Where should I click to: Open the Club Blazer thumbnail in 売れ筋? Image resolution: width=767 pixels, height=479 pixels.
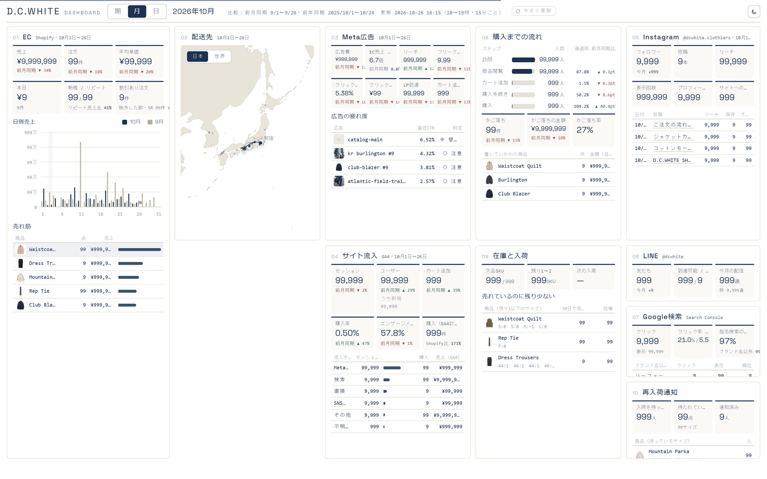[20, 305]
